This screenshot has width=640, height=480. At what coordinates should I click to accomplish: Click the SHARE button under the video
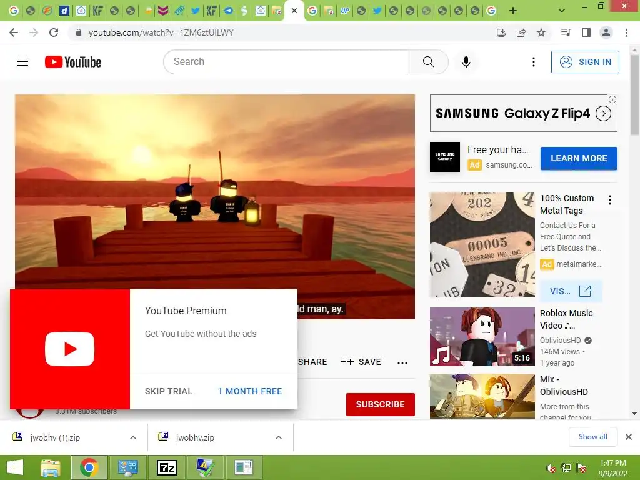(312, 362)
